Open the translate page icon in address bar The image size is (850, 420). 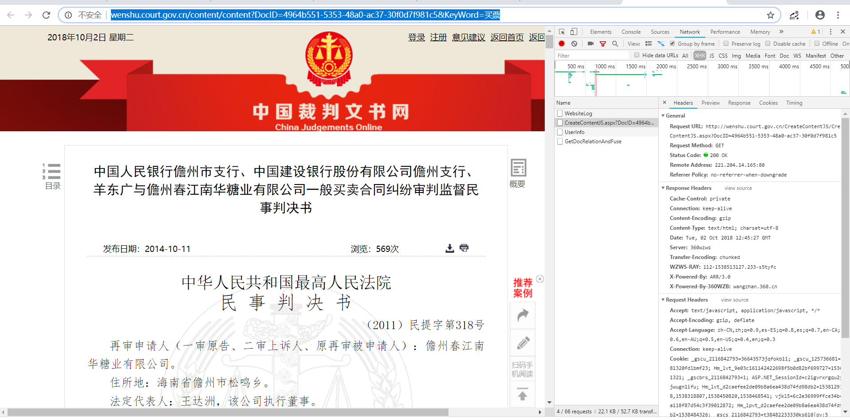[794, 15]
